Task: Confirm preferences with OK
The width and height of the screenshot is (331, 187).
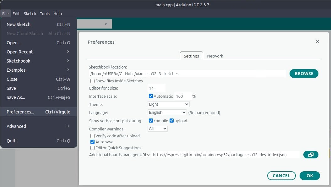Action: [x=310, y=176]
